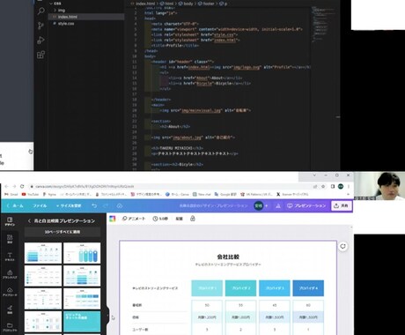405x335 pixels.
Task: Open Chrome tab search chevron
Action: (x=314, y=175)
